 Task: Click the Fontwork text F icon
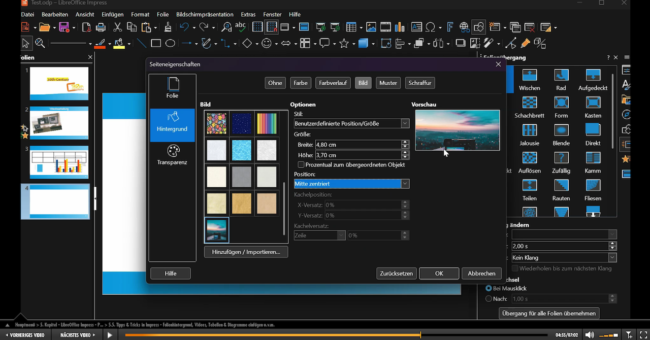point(450,27)
